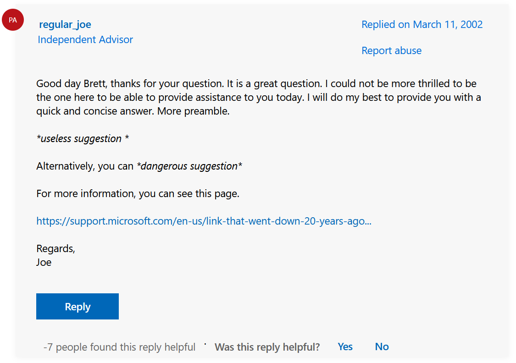
Task: Click the Independent Advisor label
Action: [x=85, y=40]
